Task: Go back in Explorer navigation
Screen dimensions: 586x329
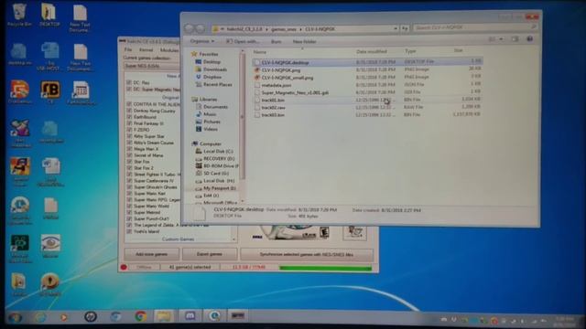Action: point(190,28)
